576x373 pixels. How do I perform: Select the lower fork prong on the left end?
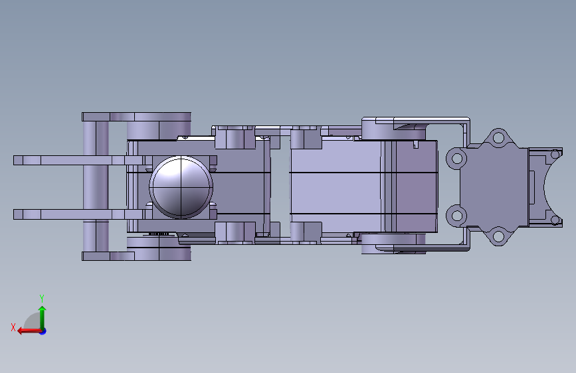[x=78, y=214]
